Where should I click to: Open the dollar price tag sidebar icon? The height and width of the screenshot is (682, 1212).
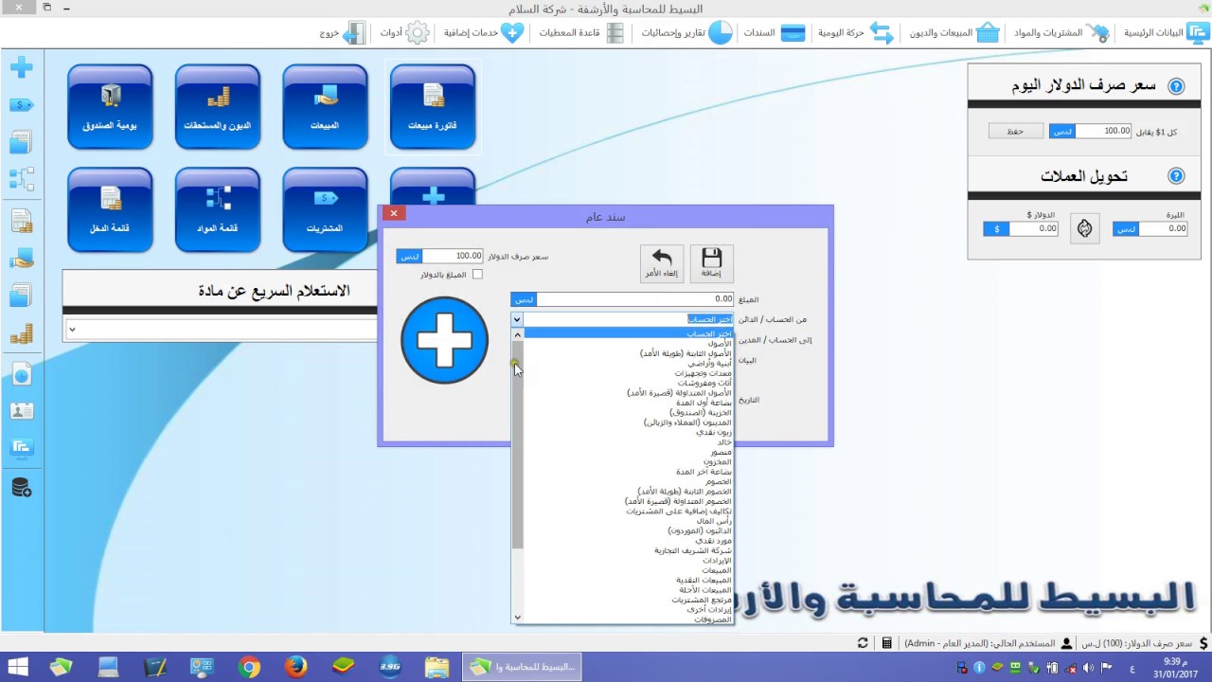click(x=21, y=105)
